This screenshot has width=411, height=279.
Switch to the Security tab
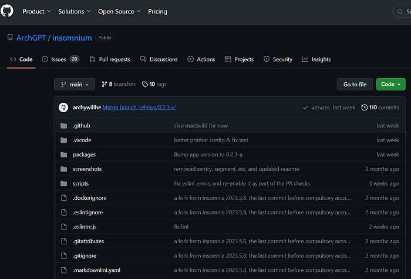[278, 59]
